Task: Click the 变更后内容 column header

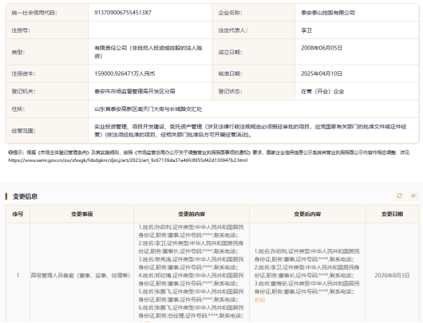Action: click(x=307, y=214)
